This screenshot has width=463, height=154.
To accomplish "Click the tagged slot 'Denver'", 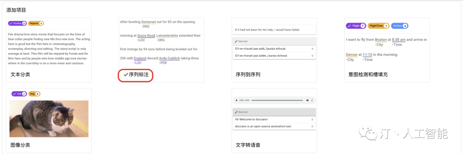I will pos(352,55).
